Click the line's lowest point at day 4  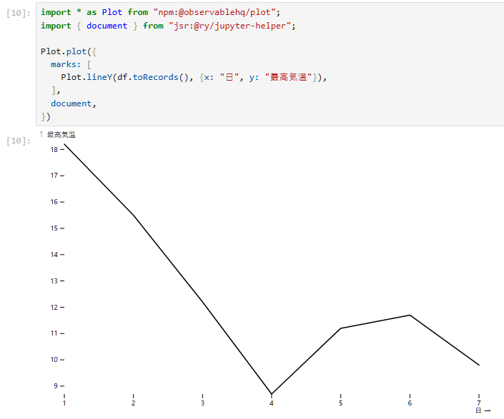(x=272, y=393)
